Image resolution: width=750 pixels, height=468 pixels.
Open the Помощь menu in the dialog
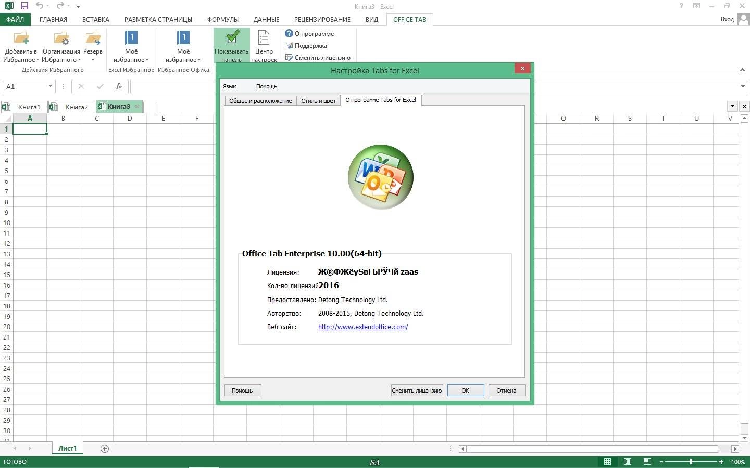[x=267, y=86]
